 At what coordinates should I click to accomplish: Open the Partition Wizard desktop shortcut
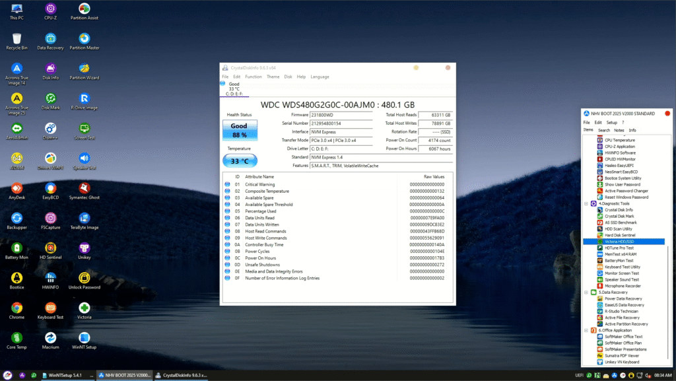tap(84, 69)
